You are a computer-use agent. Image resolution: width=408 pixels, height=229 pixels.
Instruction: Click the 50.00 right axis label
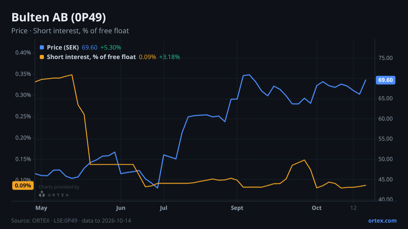pyautogui.click(x=386, y=159)
